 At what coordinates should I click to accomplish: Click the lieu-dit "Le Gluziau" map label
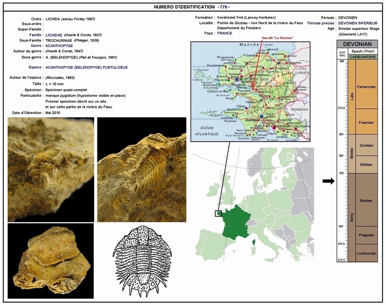(278, 38)
